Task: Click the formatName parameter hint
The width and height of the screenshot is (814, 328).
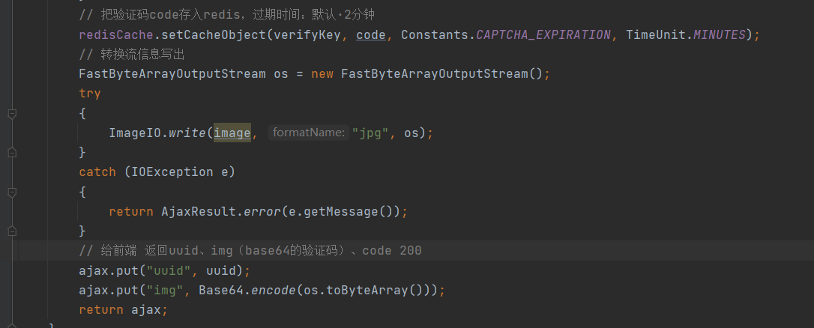Action: click(308, 133)
